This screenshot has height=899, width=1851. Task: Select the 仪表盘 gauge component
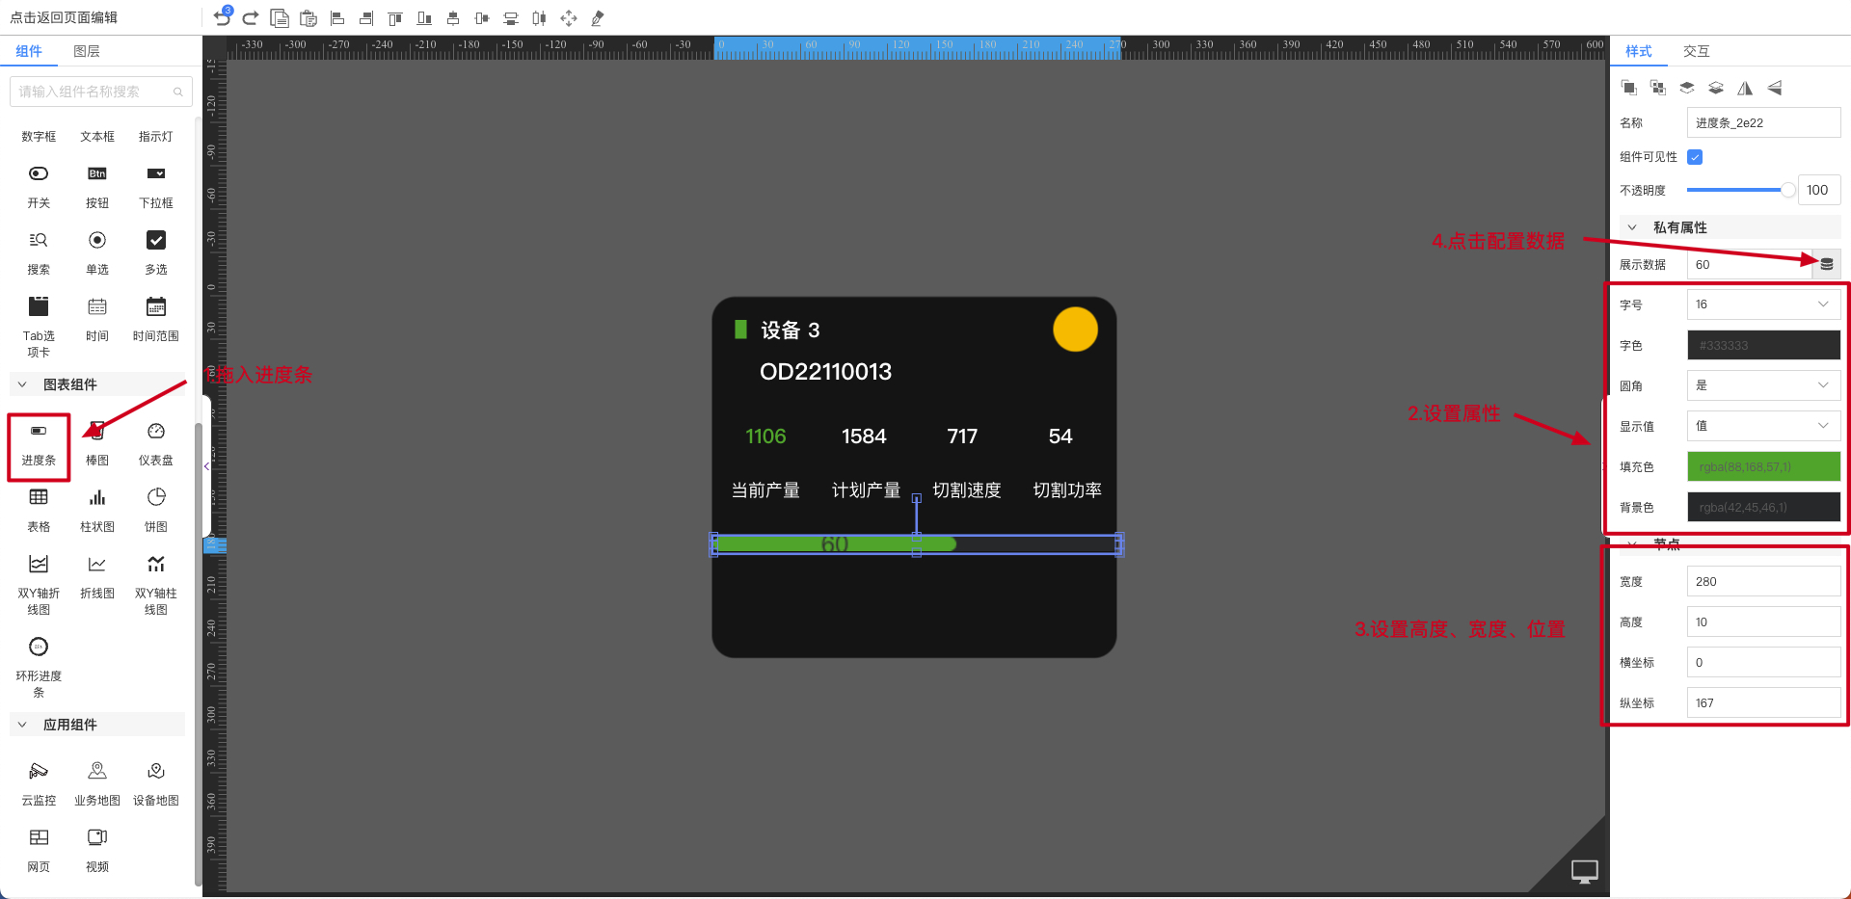click(x=155, y=443)
